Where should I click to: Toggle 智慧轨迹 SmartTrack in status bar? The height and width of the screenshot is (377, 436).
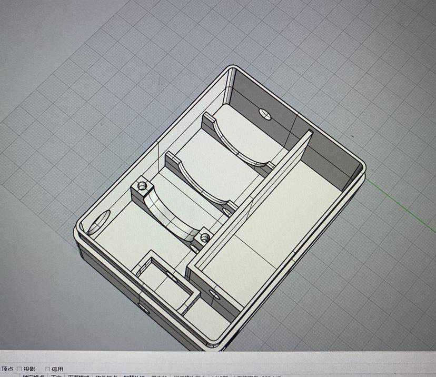[x=134, y=375]
